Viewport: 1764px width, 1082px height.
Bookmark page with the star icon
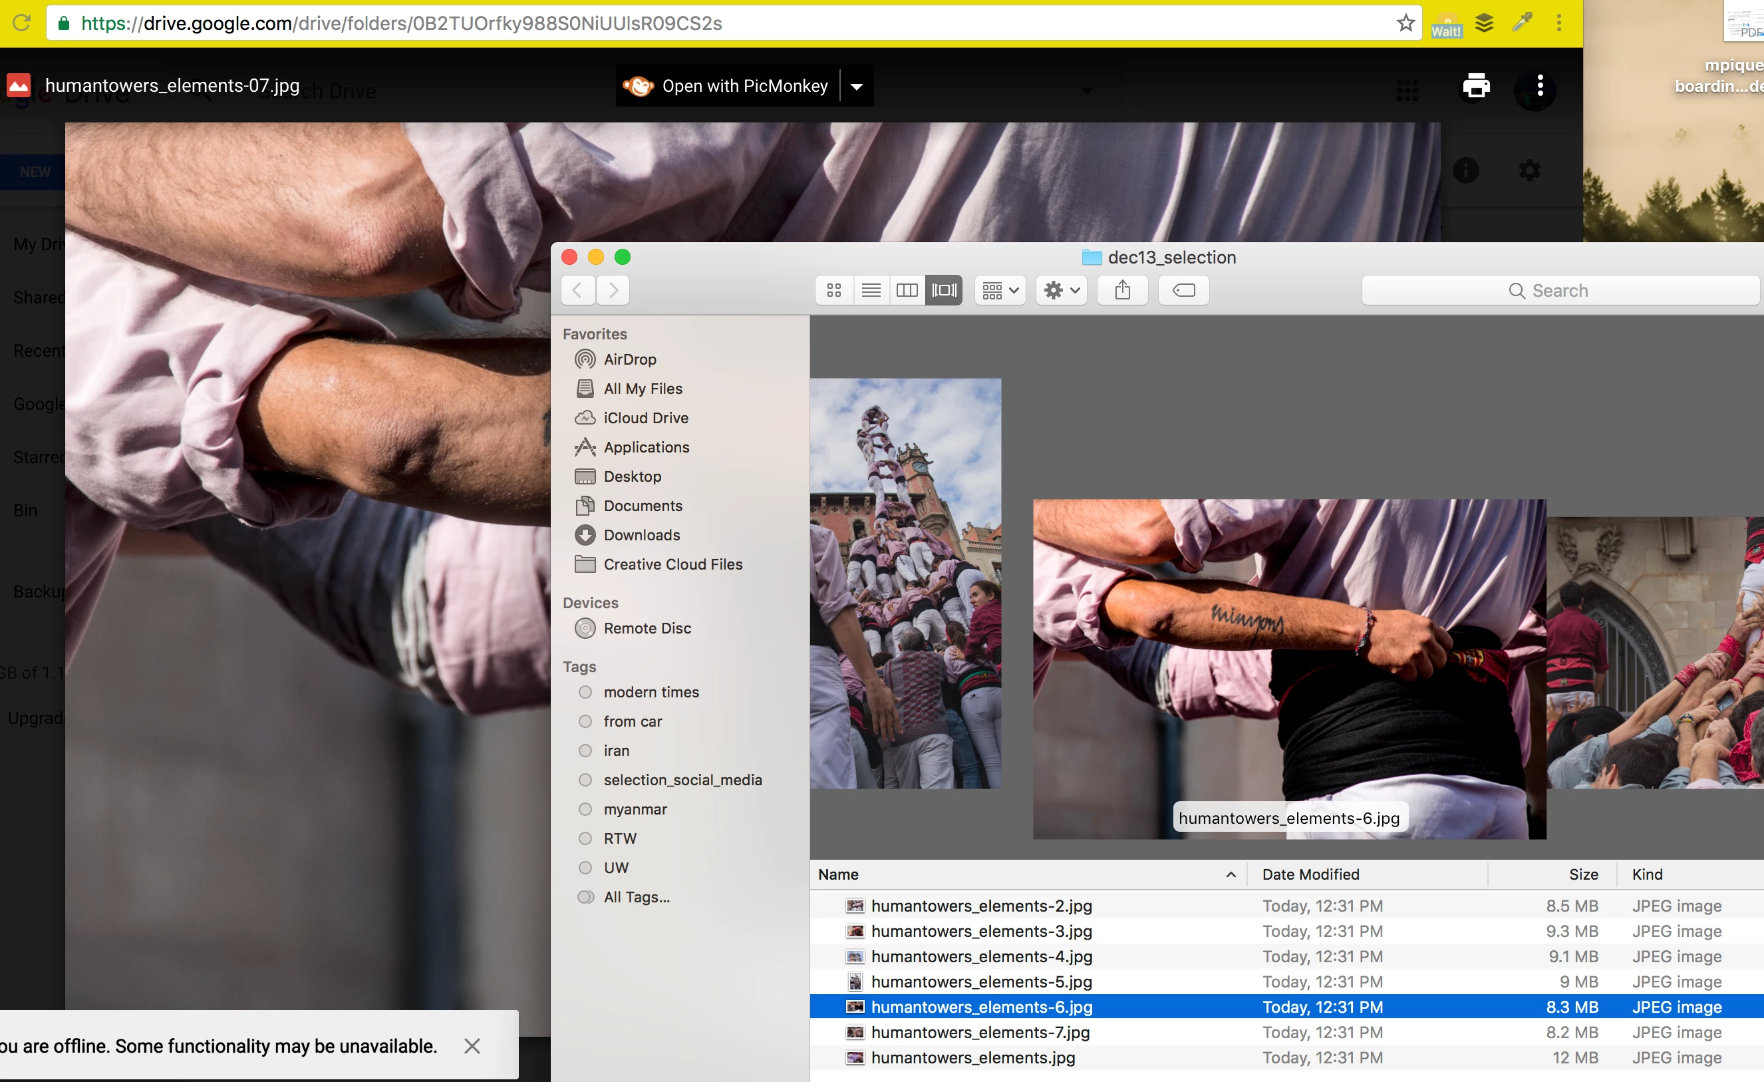tap(1405, 23)
